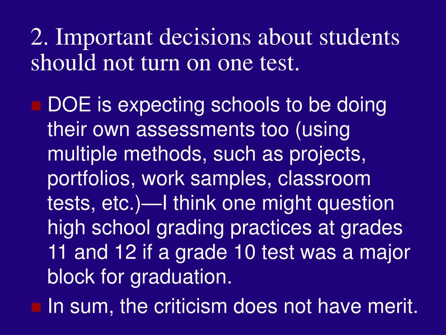Click the words "does not have merit."
446x335 pixels.
pyautogui.click(x=326, y=306)
